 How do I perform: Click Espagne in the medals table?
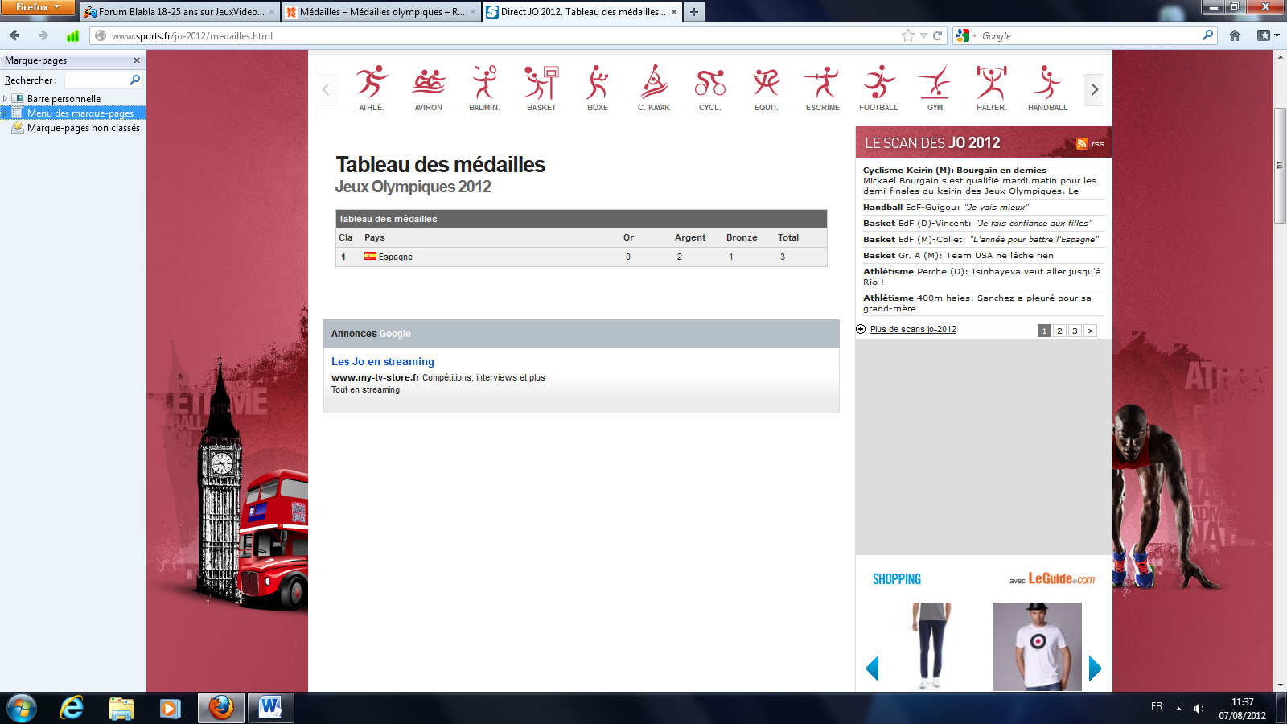tap(395, 257)
